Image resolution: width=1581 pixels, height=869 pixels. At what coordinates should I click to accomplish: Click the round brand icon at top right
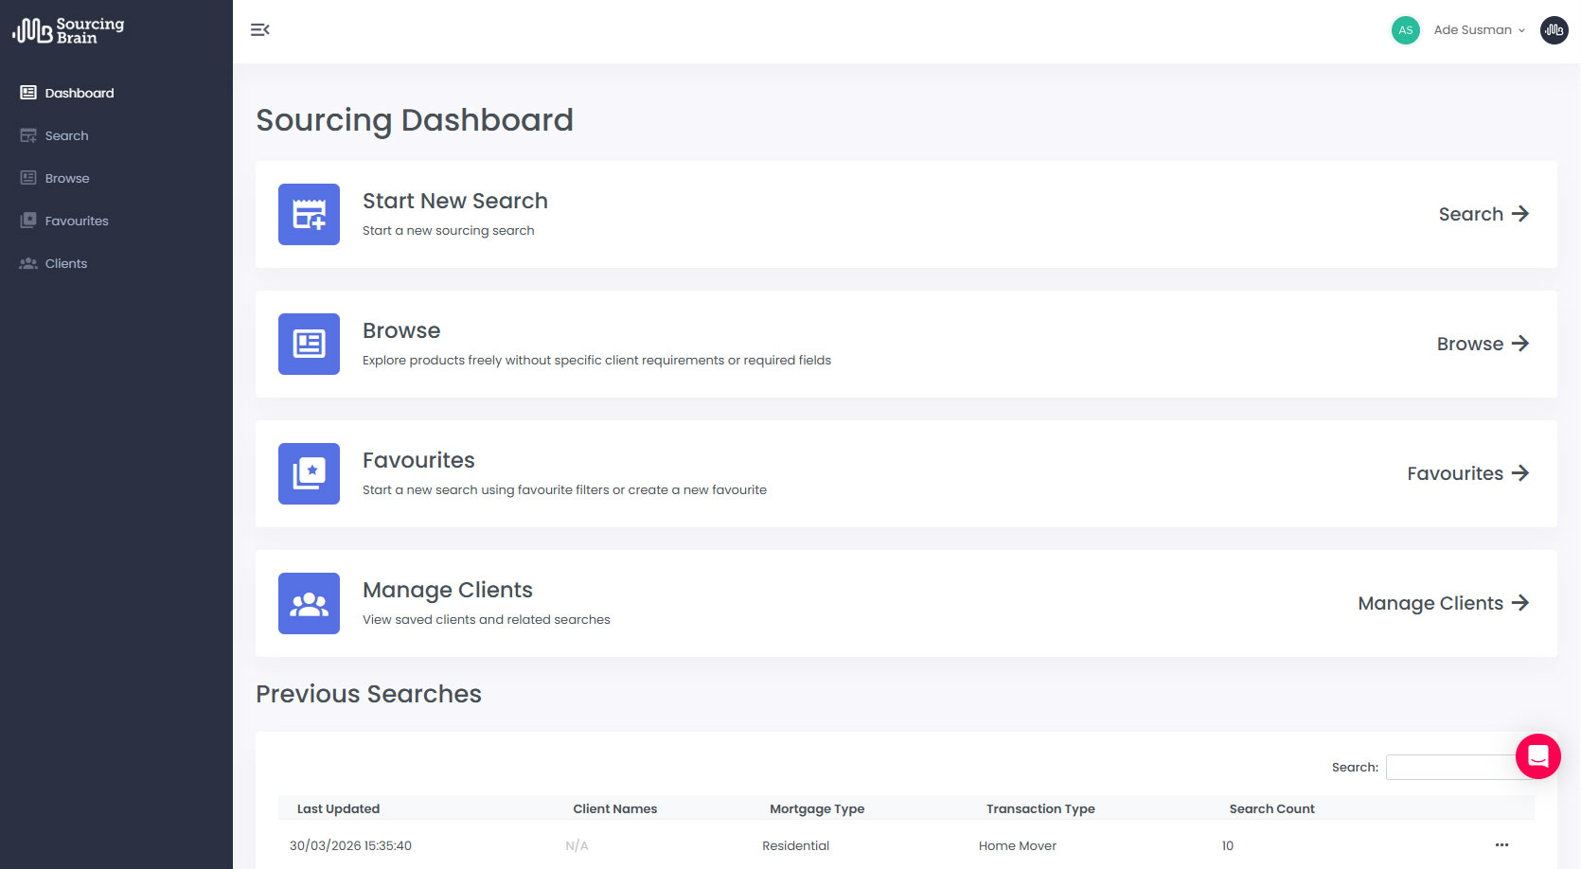(1554, 30)
